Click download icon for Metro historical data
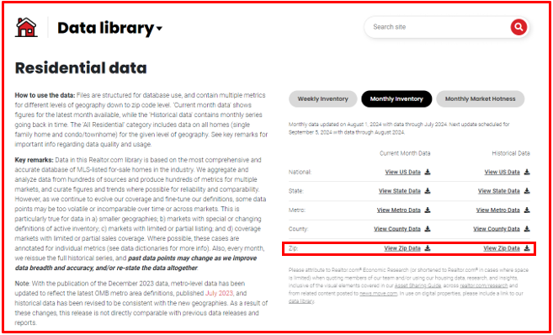553x335 pixels. click(x=527, y=210)
